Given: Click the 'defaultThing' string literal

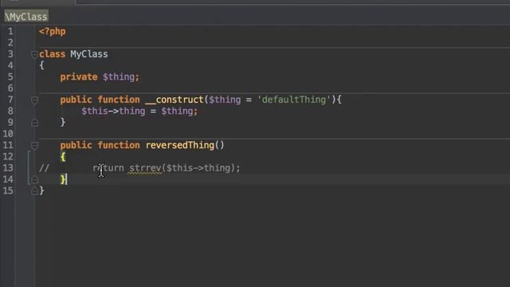Looking at the screenshot, I should point(294,100).
